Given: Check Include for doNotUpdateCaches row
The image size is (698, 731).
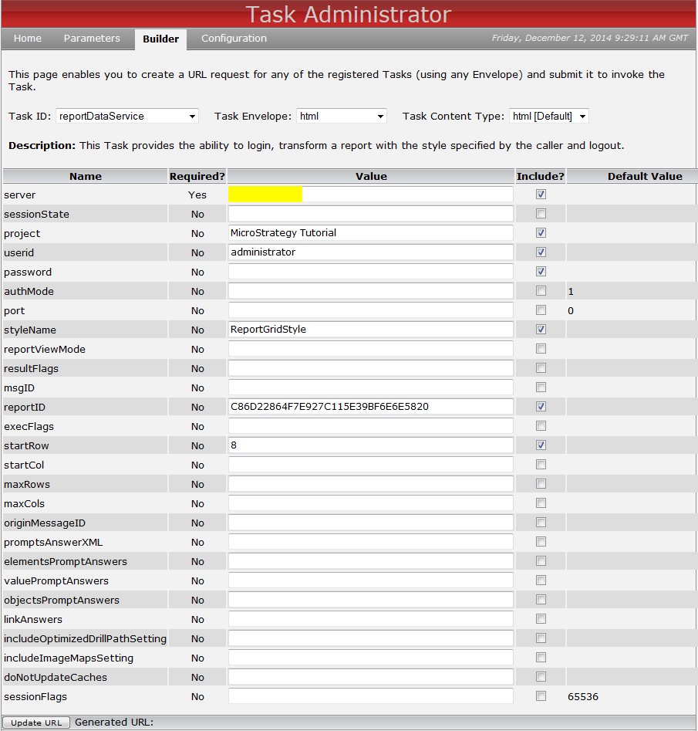Looking at the screenshot, I should point(541,677).
